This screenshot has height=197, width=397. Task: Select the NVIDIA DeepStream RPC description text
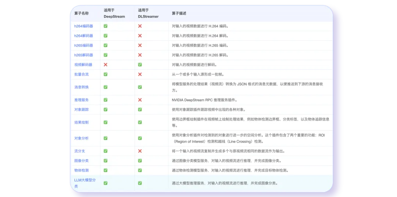[x=205, y=100]
